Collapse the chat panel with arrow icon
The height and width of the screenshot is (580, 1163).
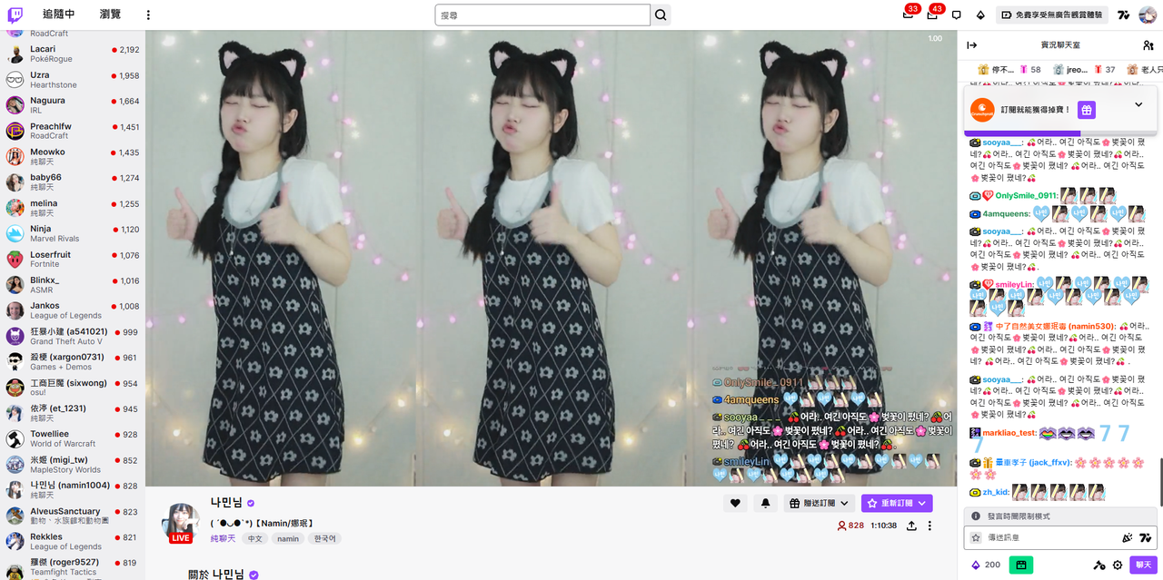971,44
